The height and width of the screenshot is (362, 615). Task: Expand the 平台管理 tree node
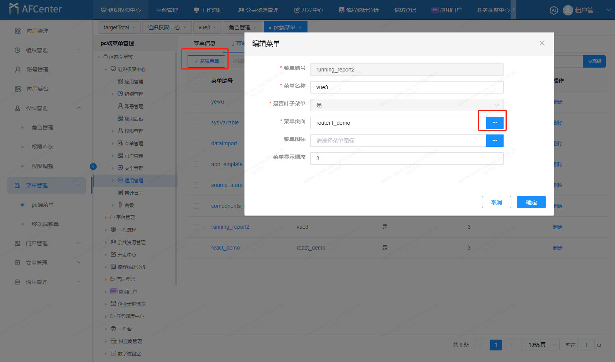coord(106,218)
